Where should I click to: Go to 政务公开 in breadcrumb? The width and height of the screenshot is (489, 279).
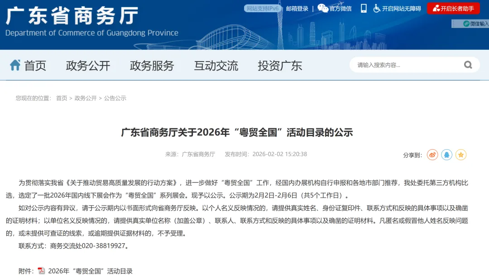(86, 98)
